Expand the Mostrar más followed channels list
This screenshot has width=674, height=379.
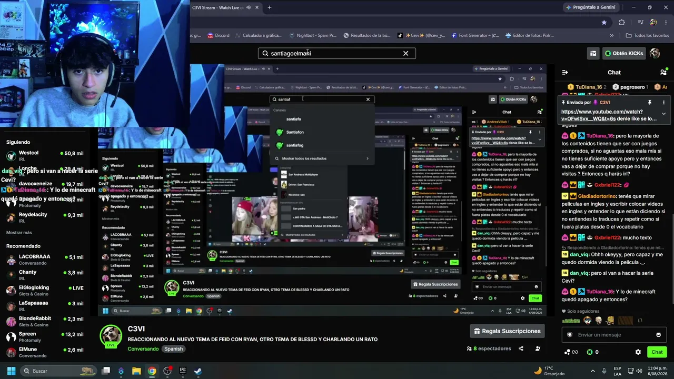pos(19,233)
